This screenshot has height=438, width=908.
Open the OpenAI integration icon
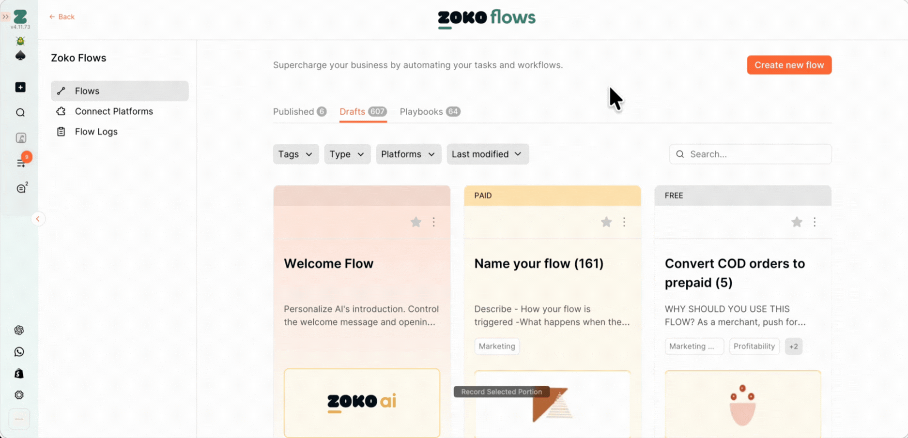19,330
